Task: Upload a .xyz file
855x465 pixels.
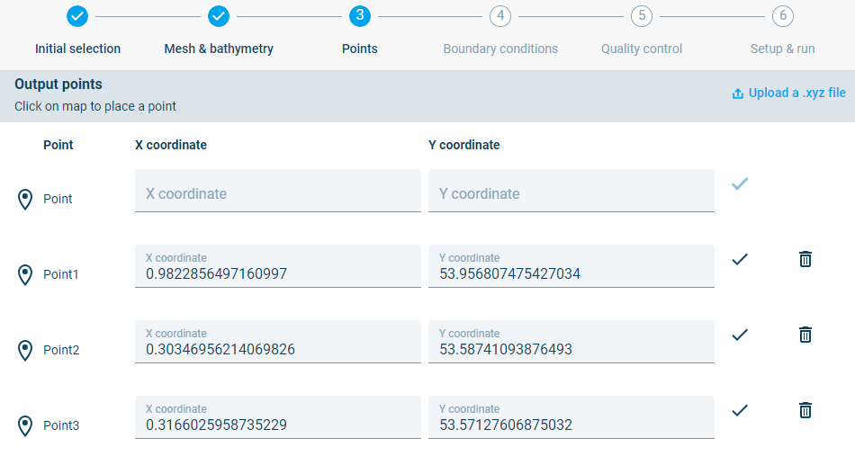Action: pyautogui.click(x=788, y=93)
